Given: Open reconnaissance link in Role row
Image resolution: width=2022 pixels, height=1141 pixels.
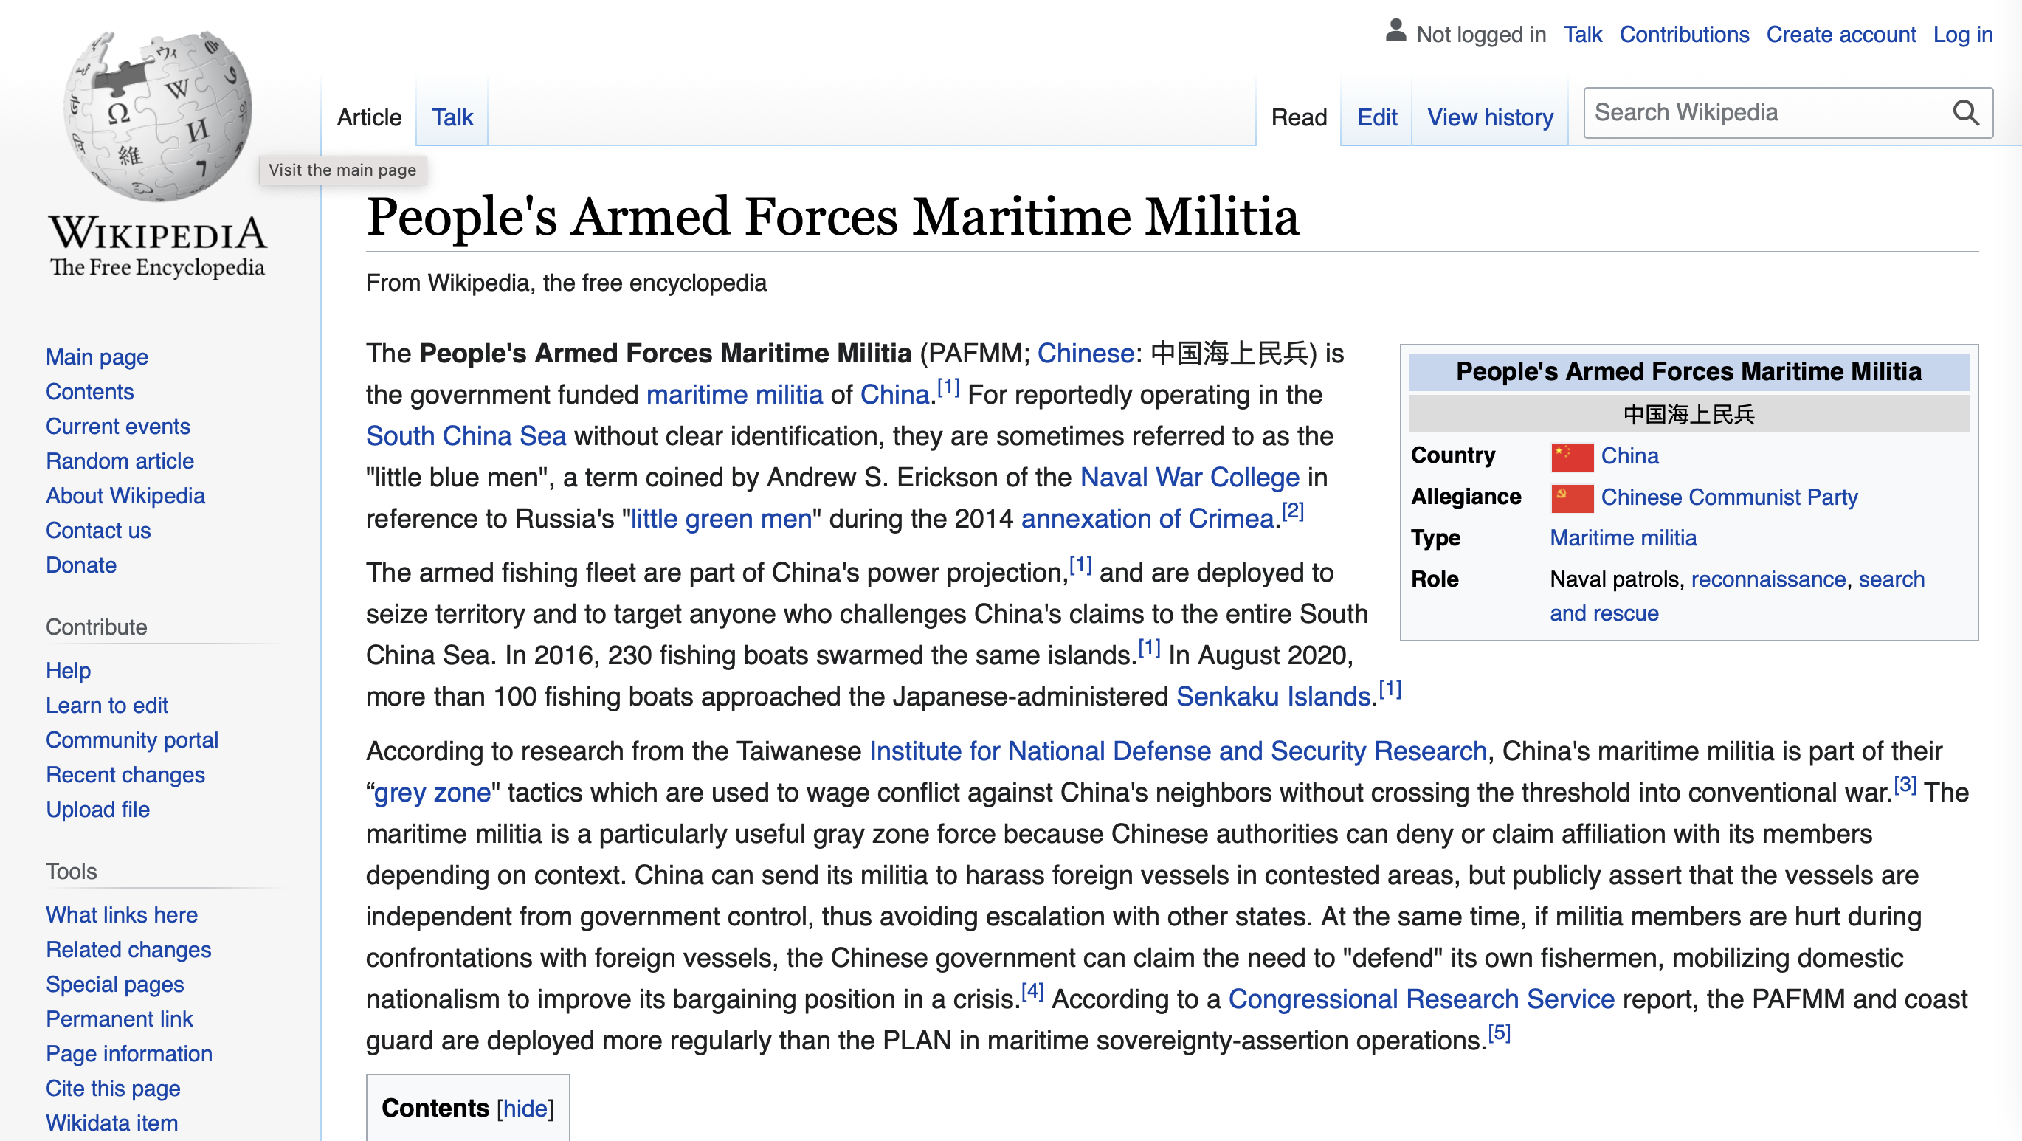Looking at the screenshot, I should (1768, 579).
